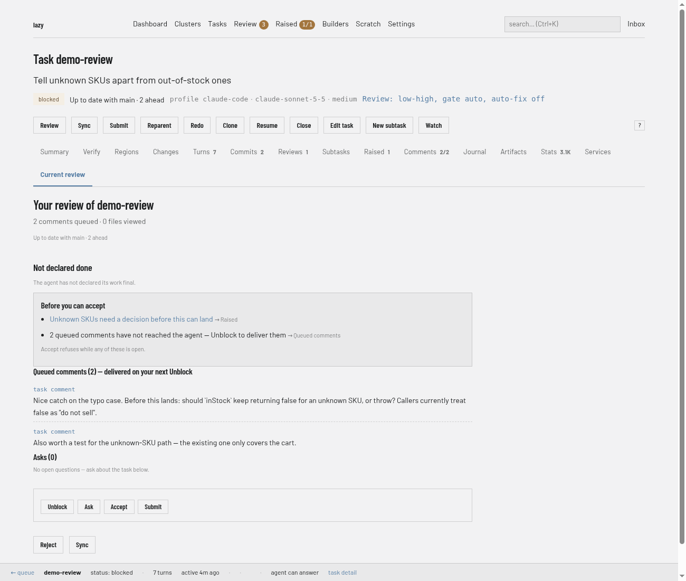The height and width of the screenshot is (581, 686).
Task: Open the Artifacts tab
Action: point(513,152)
